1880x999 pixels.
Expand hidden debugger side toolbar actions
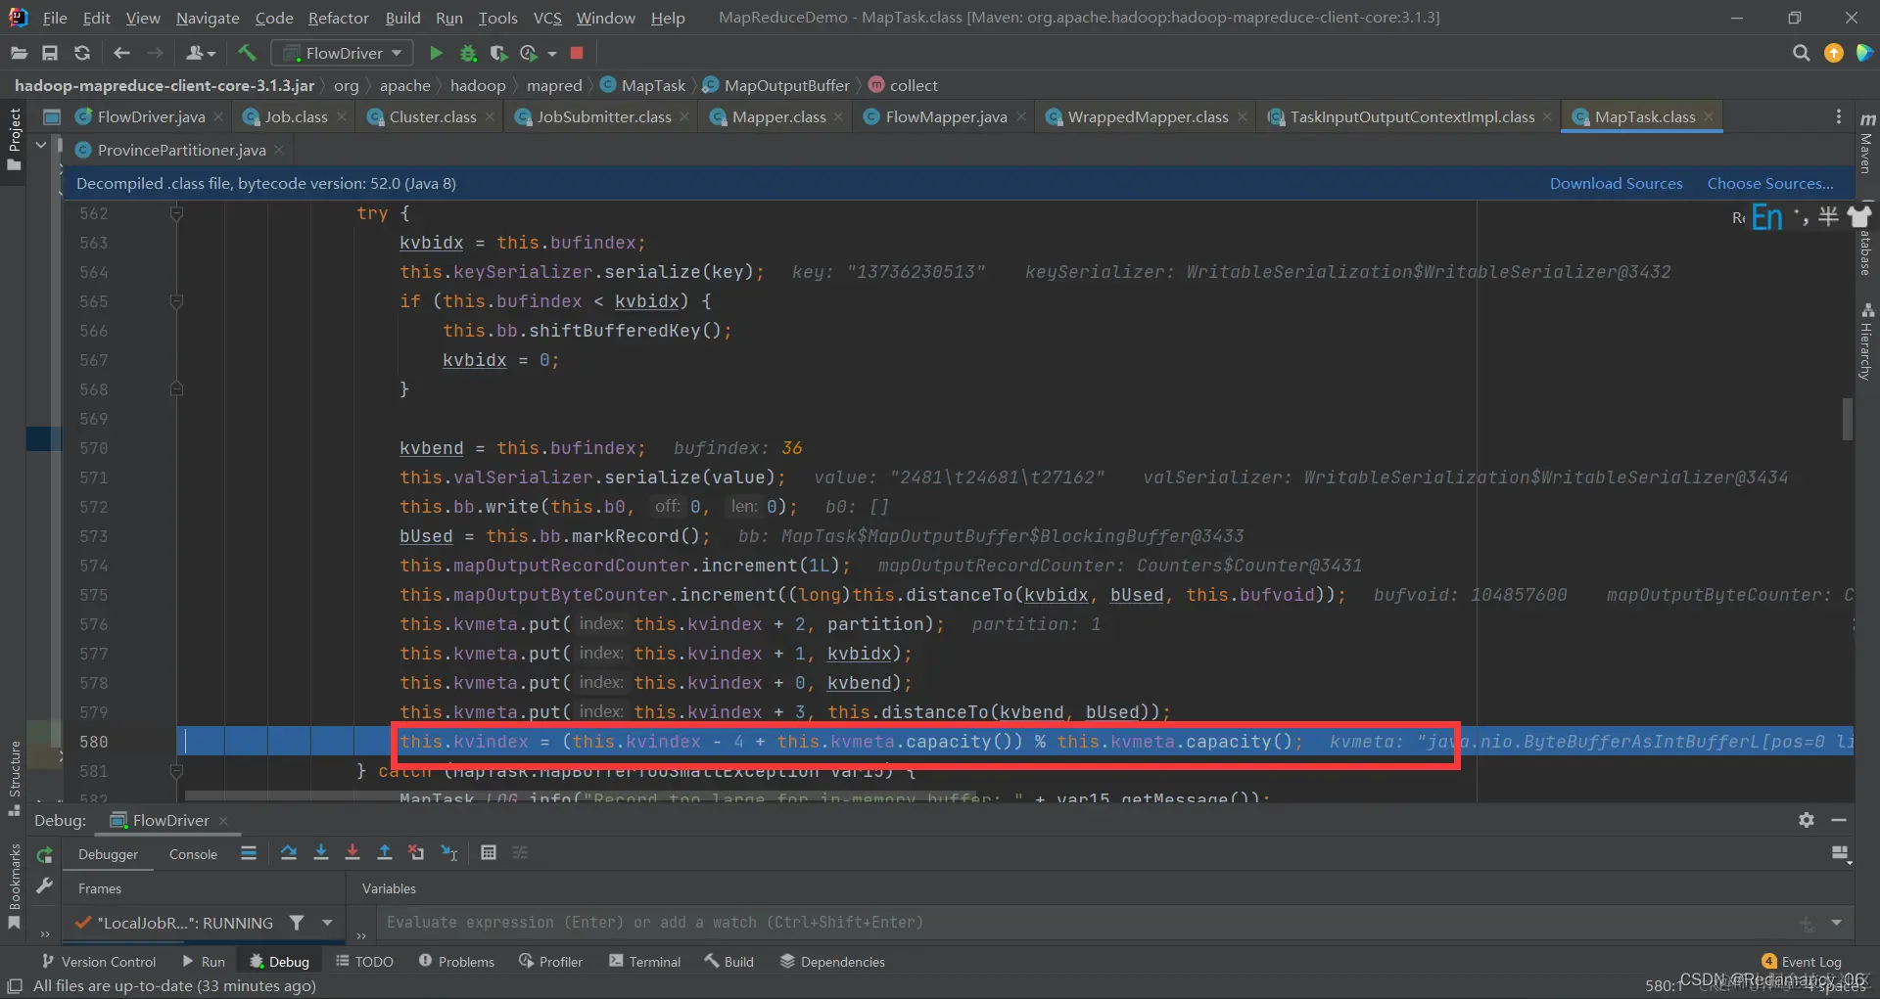45,934
